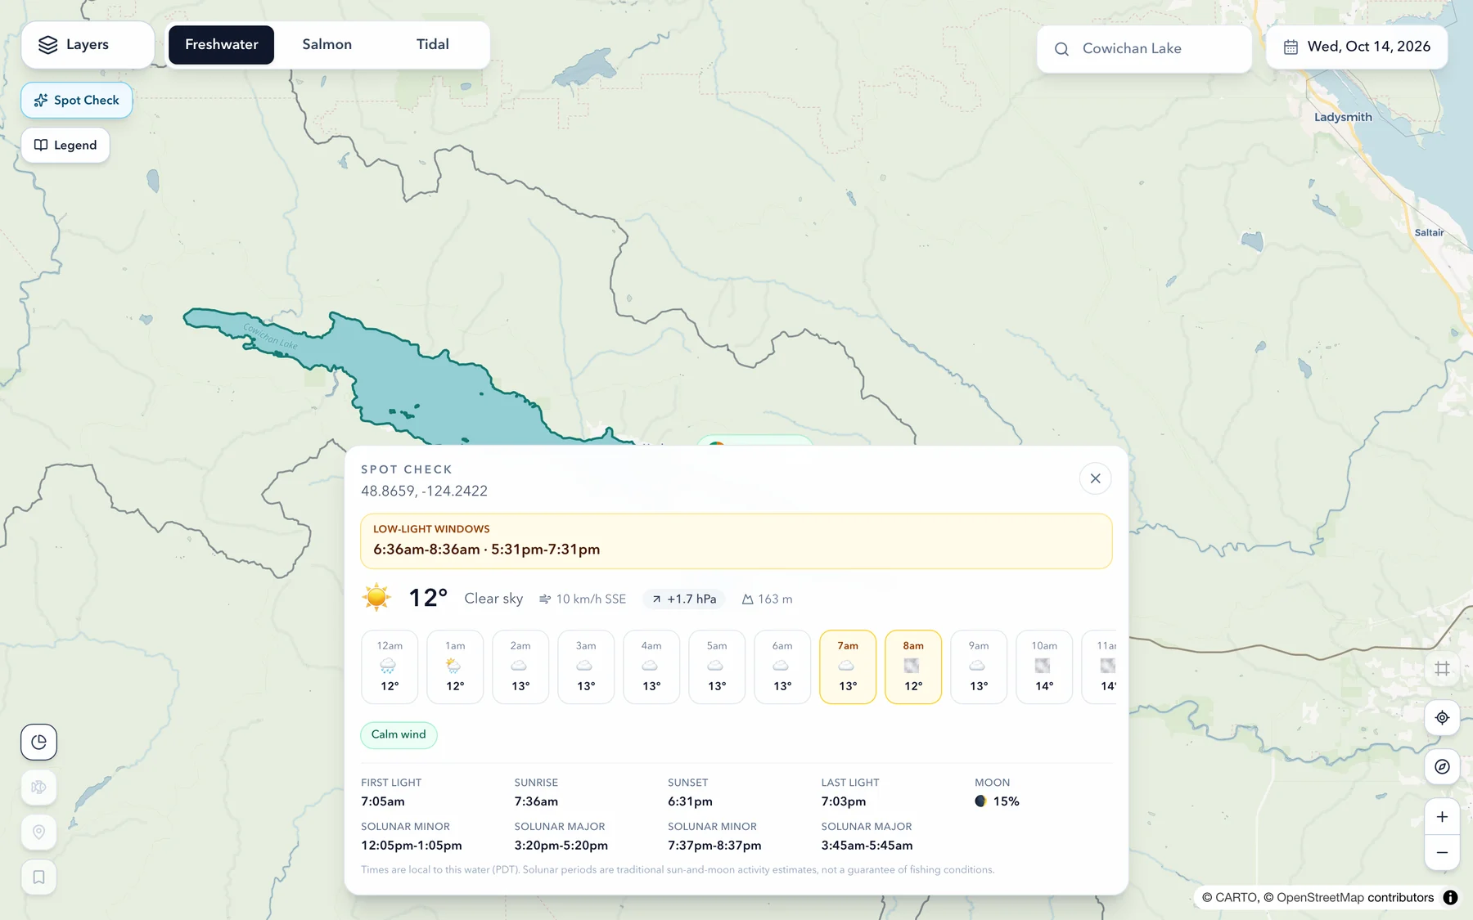Click the grid hash map control icon

(x=1442, y=669)
